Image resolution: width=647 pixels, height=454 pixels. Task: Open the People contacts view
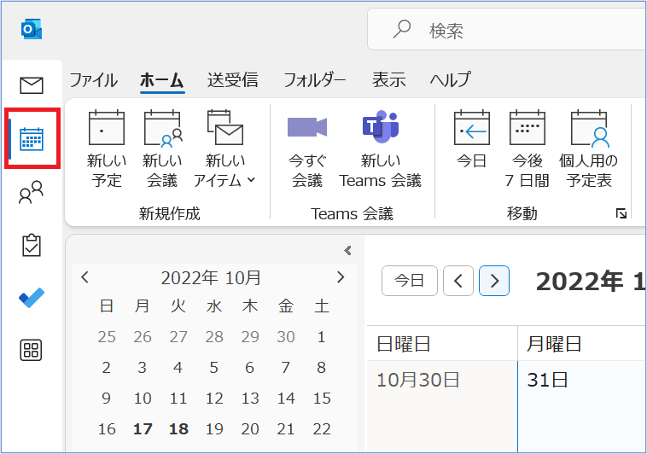[x=32, y=193]
